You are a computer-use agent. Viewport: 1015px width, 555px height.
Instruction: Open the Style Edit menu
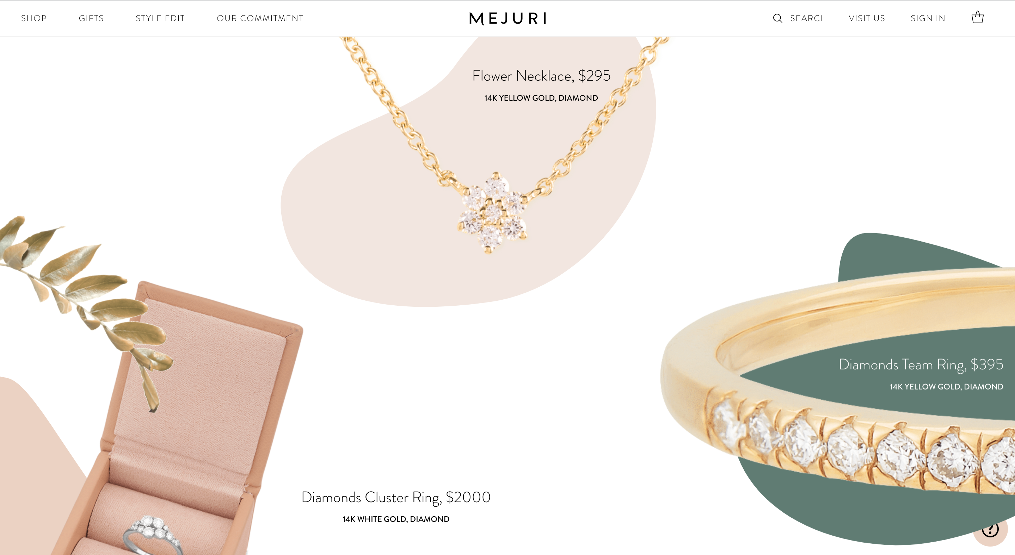[x=160, y=18]
